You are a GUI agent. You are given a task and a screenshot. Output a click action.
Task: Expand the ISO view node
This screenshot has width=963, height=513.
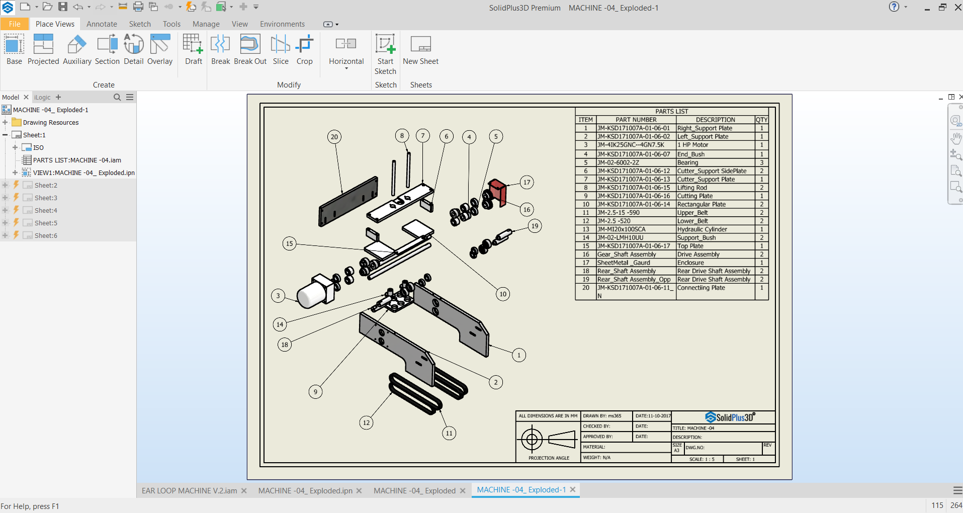15,147
